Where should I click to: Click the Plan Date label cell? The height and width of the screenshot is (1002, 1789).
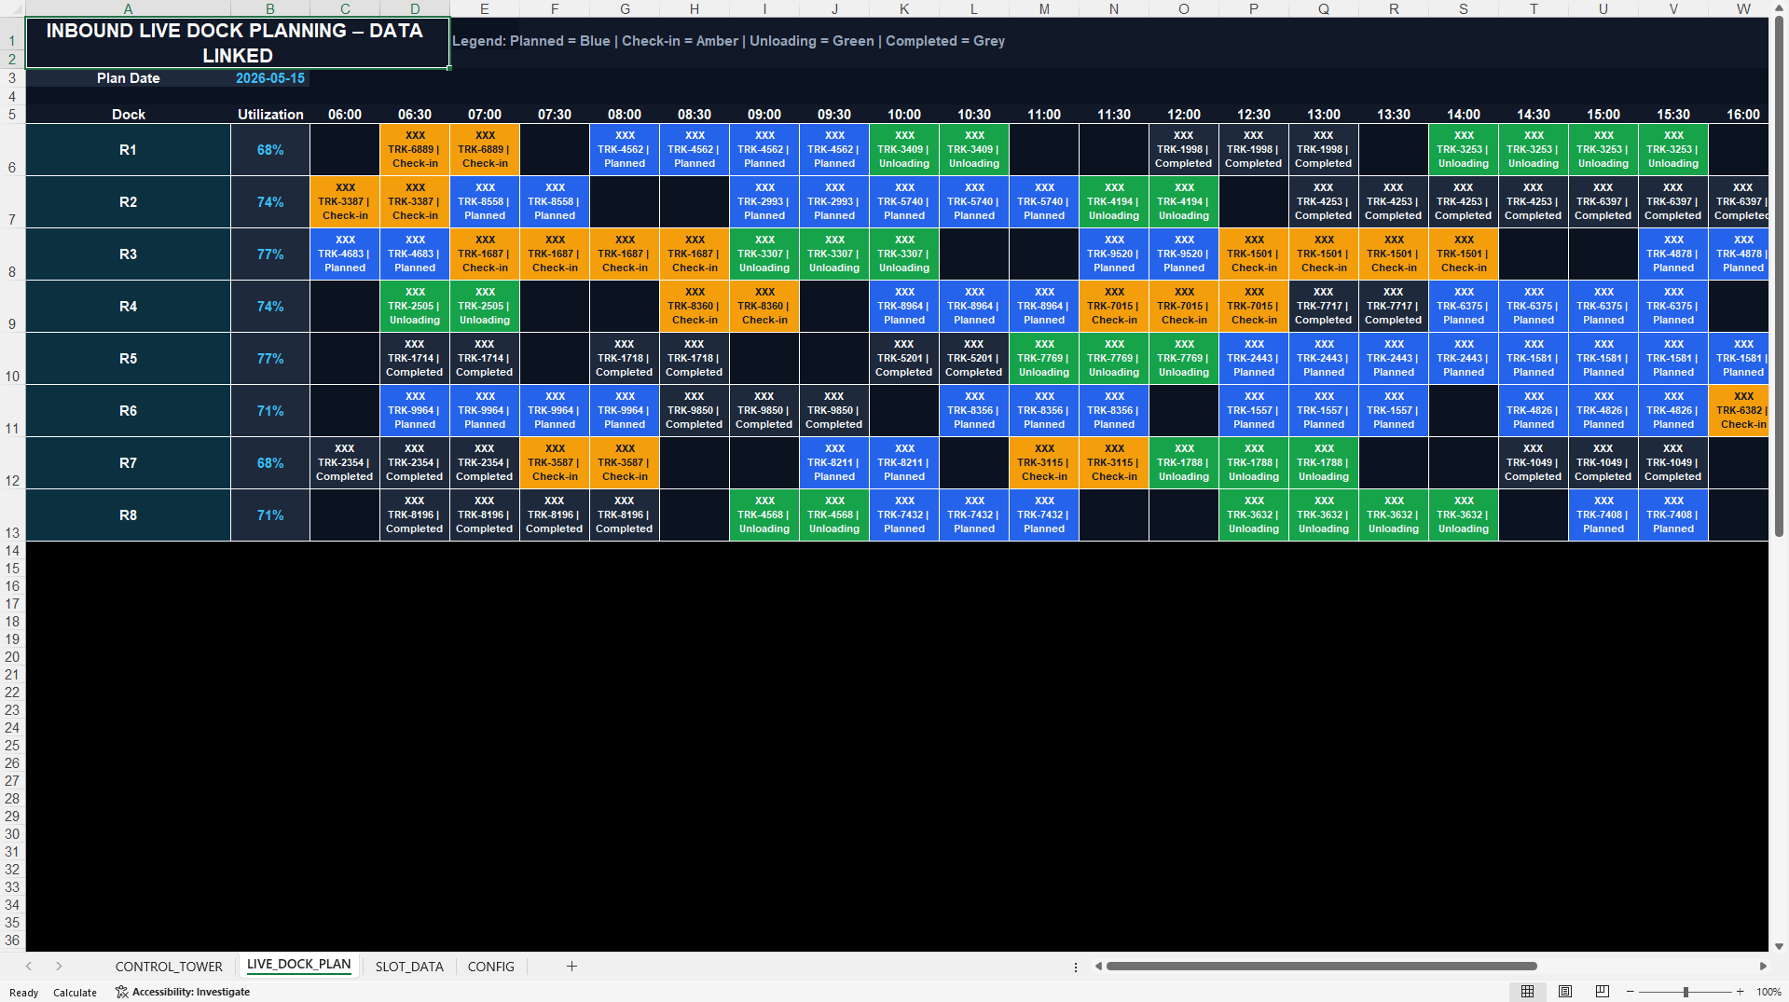[129, 78]
